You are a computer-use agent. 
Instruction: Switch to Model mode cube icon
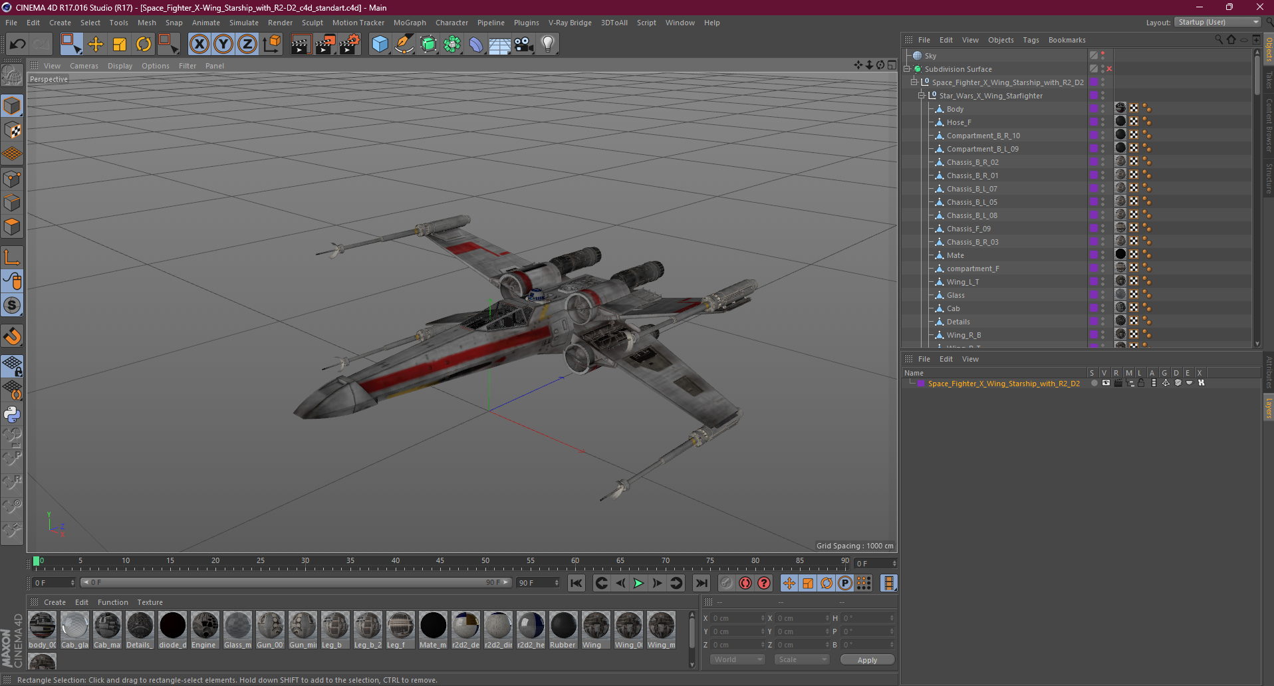tap(12, 106)
